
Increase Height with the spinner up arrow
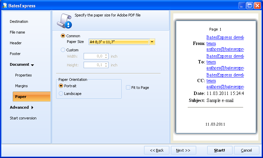pos(106,63)
